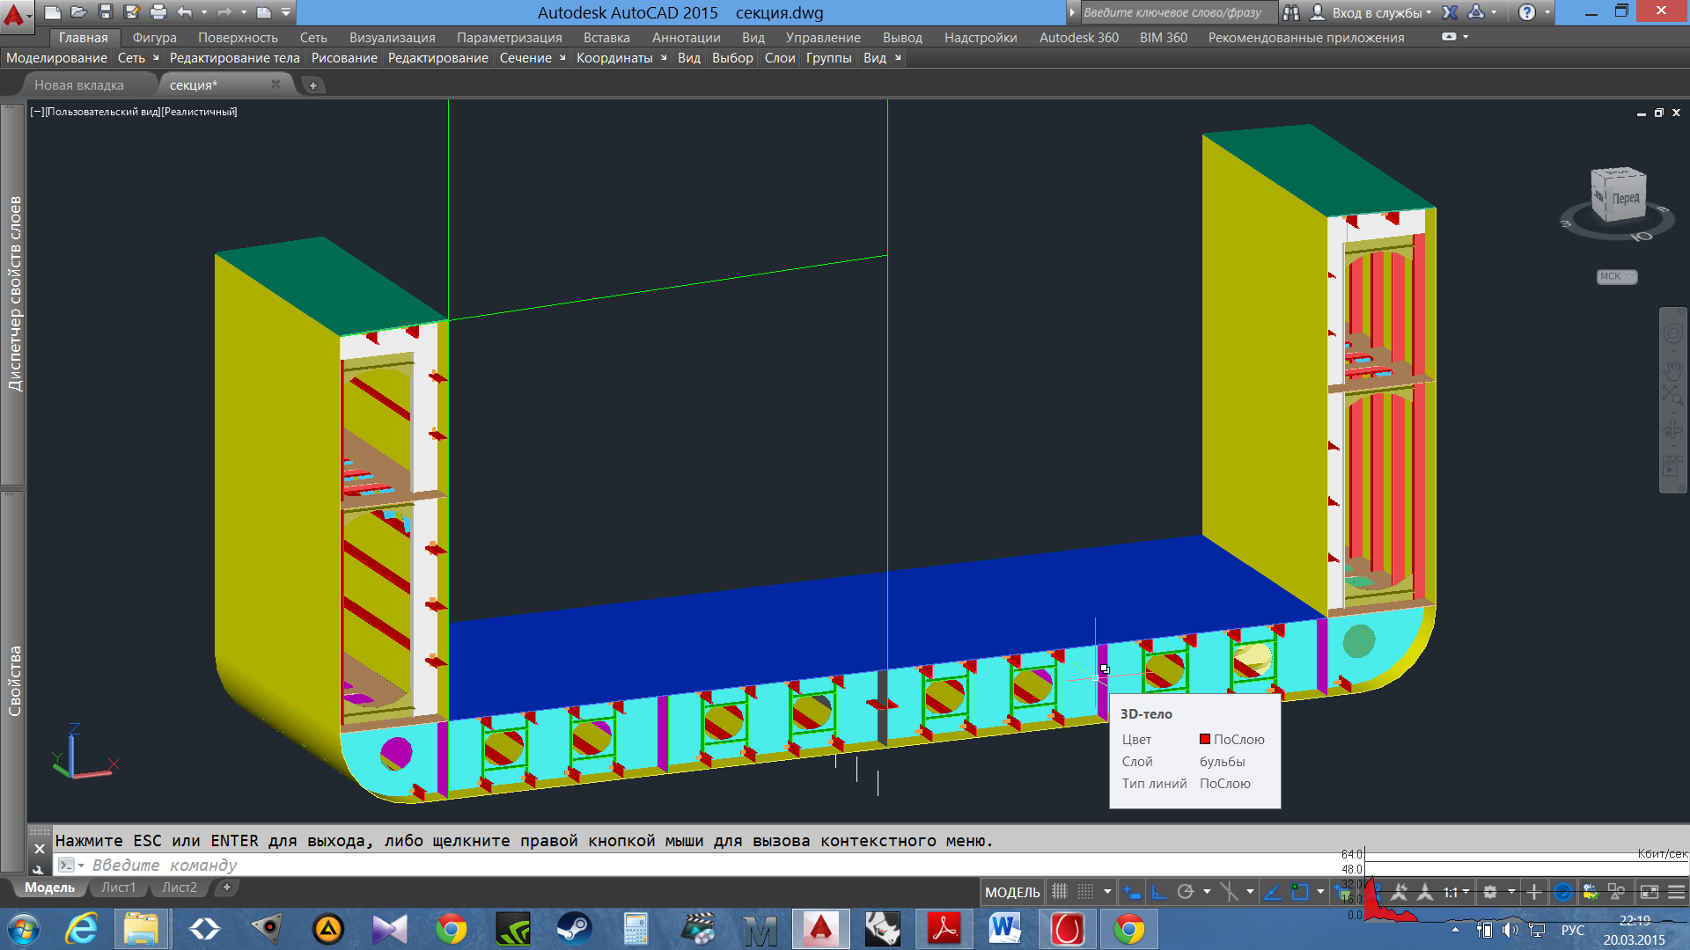Switch to the Лист1 layout tab
Viewport: 1690px width, 950px height.
pos(118,888)
